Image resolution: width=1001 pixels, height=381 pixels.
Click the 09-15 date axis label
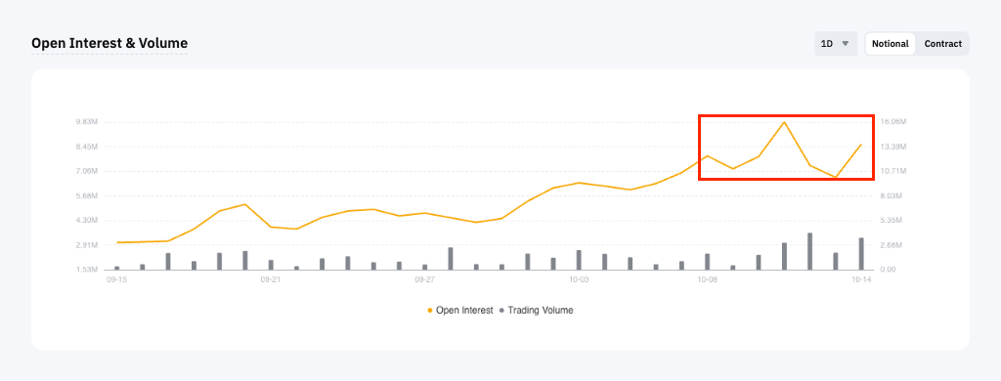(x=115, y=279)
